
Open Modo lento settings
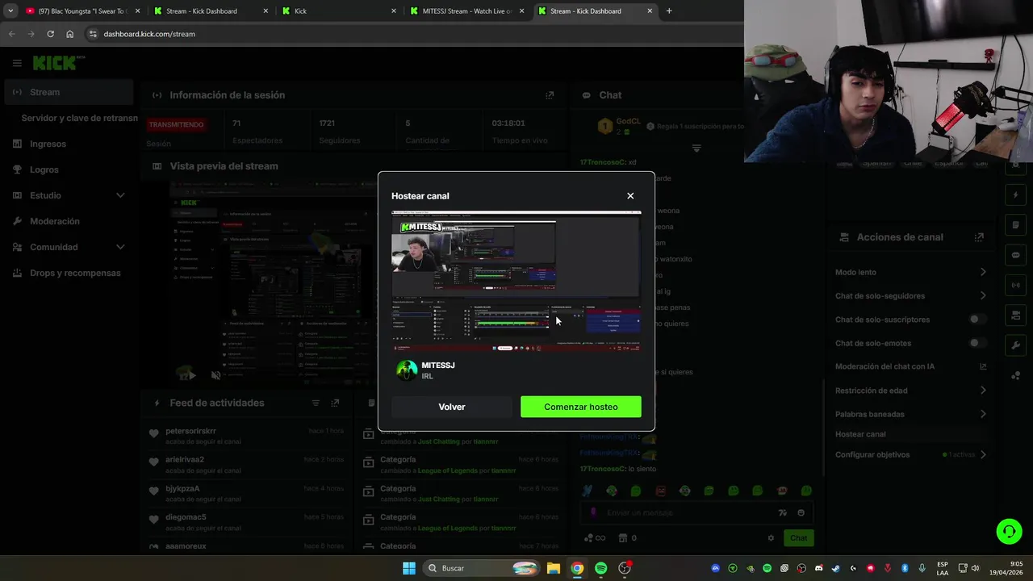click(910, 272)
